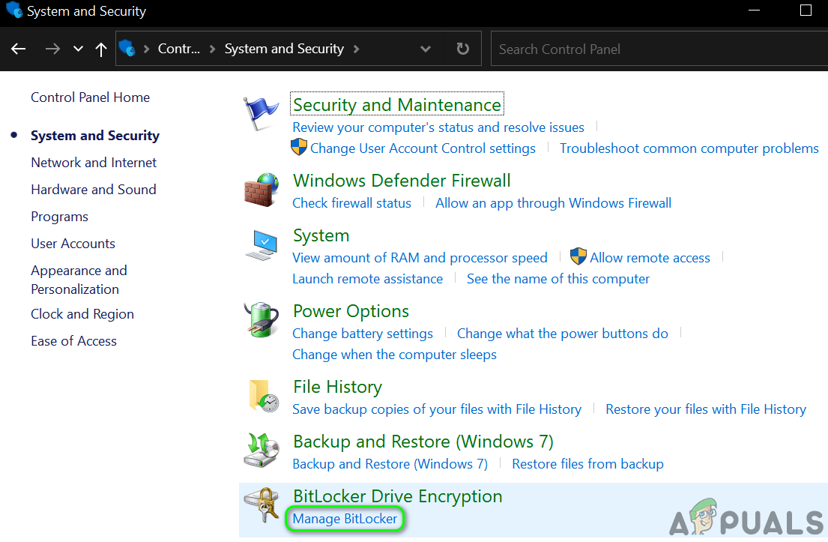The image size is (828, 542).
Task: Go back with the back arrow
Action: [x=19, y=49]
